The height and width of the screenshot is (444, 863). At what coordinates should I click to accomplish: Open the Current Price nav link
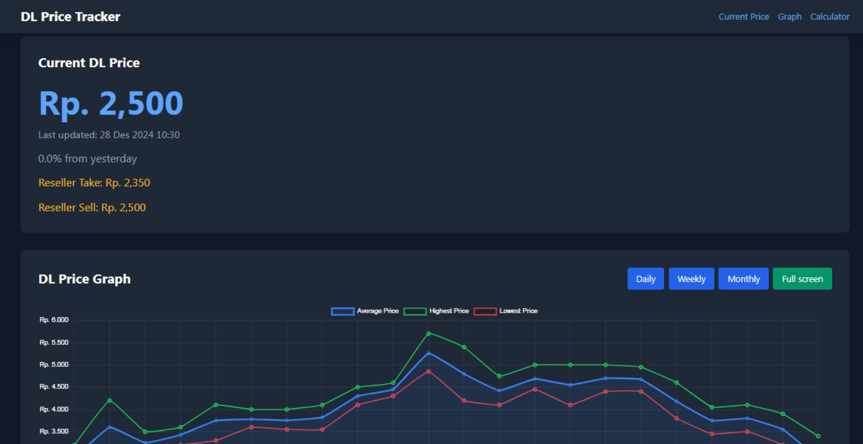(743, 17)
